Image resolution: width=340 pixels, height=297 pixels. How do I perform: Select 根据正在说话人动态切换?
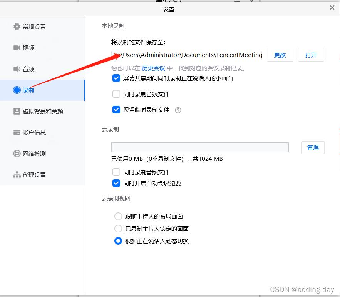[x=118, y=241]
